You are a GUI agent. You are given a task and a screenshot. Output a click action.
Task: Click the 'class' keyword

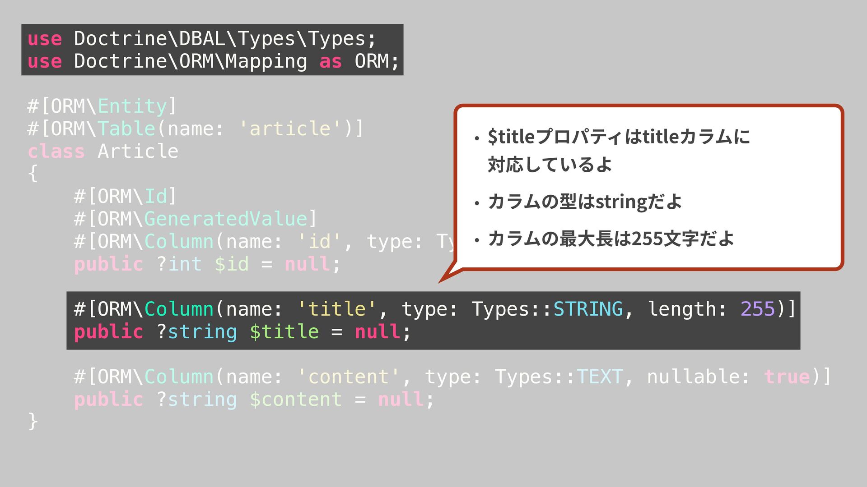point(56,152)
